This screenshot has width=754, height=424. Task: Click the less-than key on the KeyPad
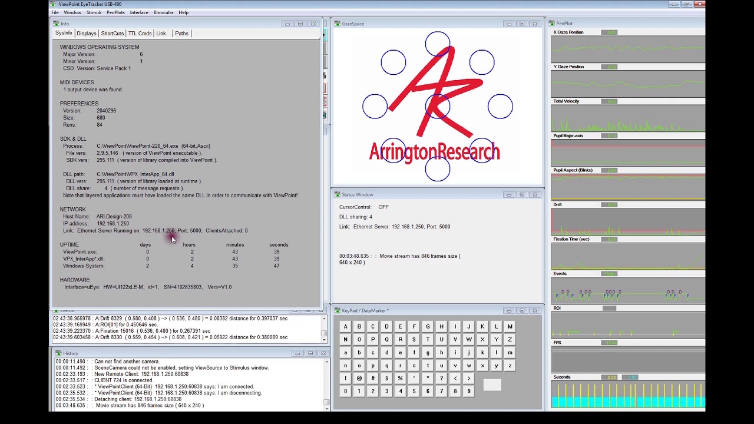point(455,378)
